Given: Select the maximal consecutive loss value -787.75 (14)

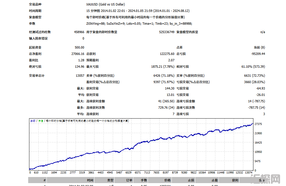Looking at the screenshot, I should (x=256, y=108).
